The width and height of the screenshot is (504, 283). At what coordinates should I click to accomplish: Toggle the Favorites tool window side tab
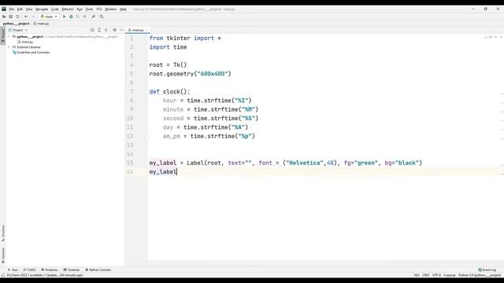pyautogui.click(x=3, y=255)
